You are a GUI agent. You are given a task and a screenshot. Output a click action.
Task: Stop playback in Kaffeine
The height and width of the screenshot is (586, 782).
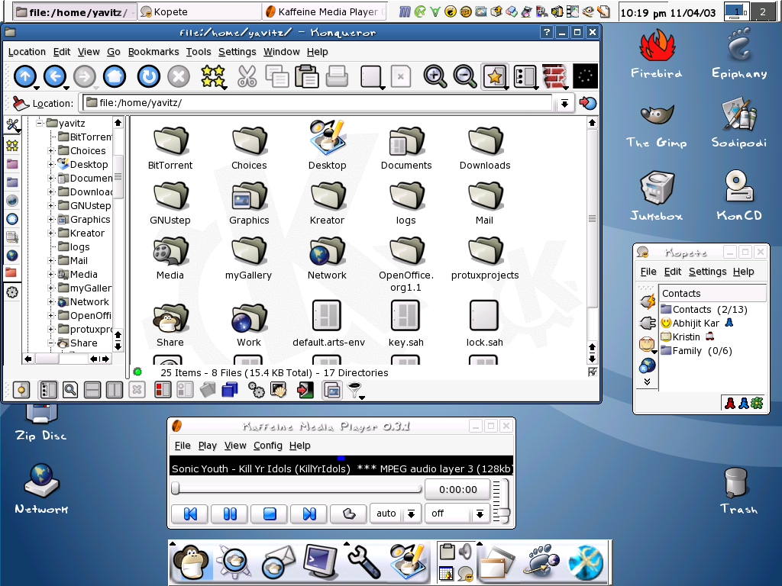pyautogui.click(x=270, y=514)
